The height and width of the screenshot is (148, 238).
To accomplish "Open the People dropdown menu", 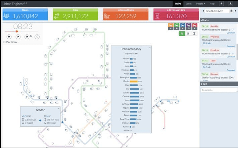I will [200, 4].
